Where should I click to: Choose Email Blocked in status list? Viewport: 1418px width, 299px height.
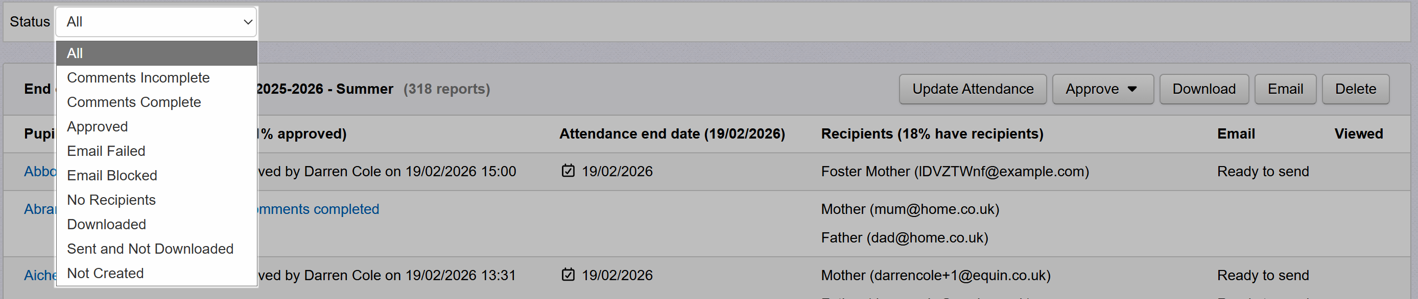(x=112, y=176)
